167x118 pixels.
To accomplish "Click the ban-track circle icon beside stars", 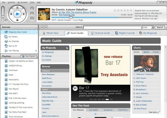I will click(115, 11).
